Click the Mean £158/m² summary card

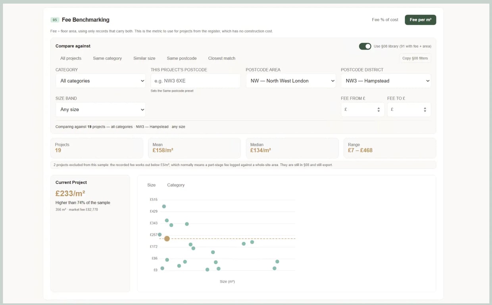tap(194, 148)
